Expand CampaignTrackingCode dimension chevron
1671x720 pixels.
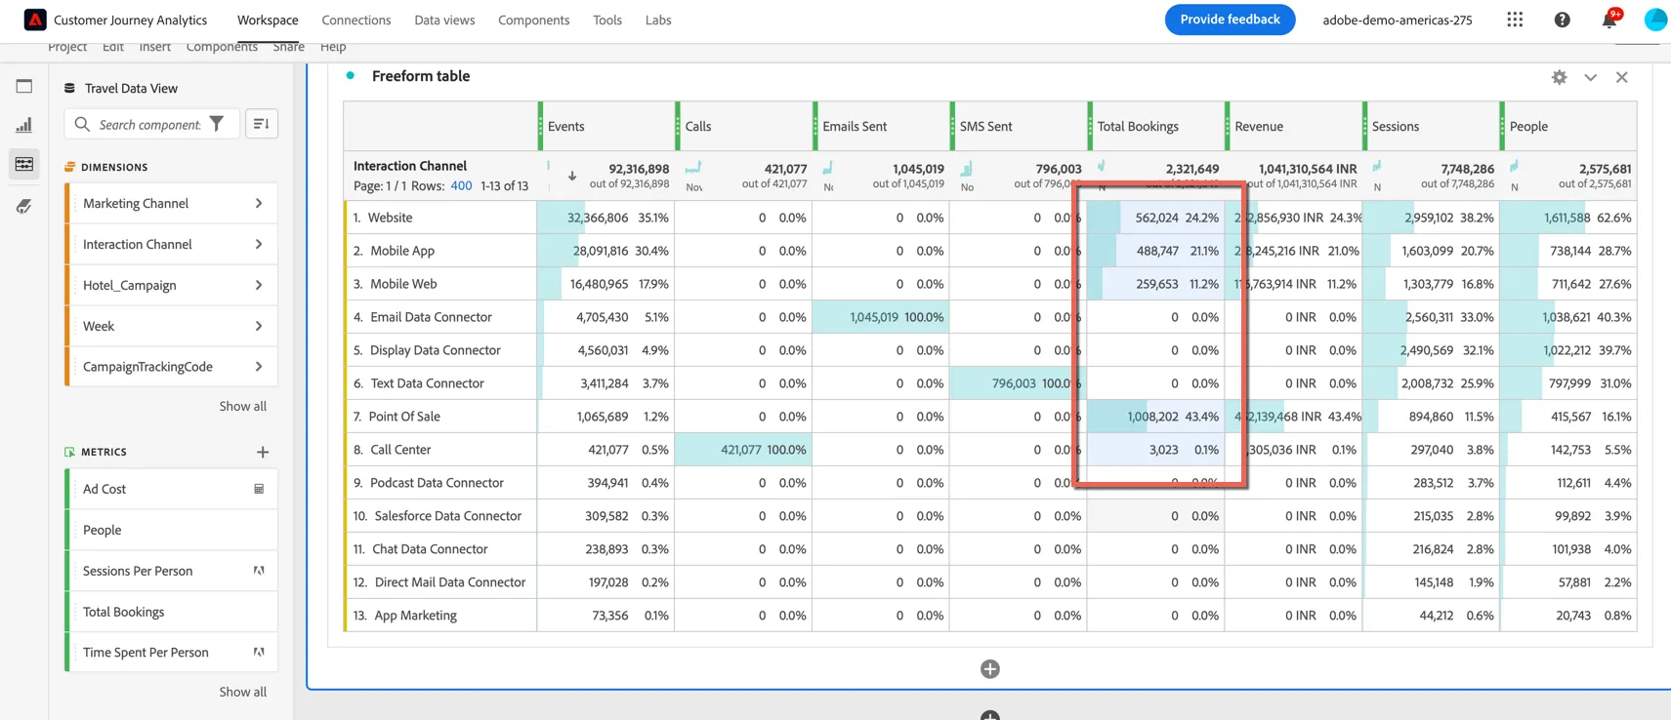[x=259, y=367]
